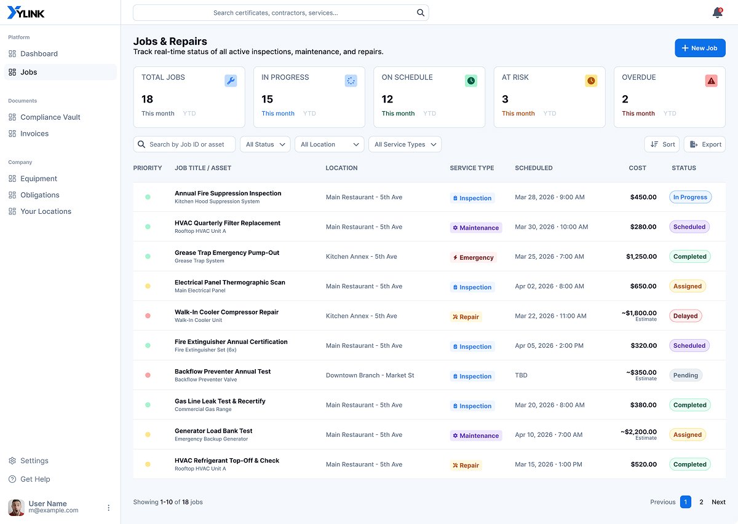Click the clock icon on On Schedule card
The width and height of the screenshot is (738, 524).
pyautogui.click(x=470, y=80)
